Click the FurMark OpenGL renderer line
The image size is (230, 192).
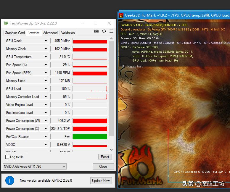click(173, 30)
